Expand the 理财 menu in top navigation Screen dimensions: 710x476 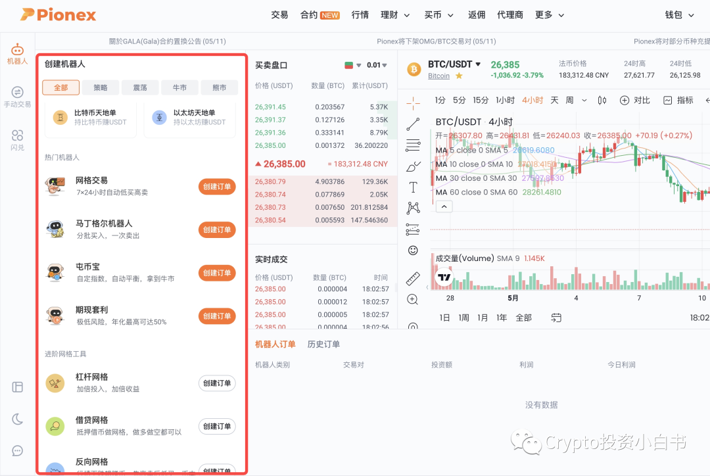[x=395, y=15]
